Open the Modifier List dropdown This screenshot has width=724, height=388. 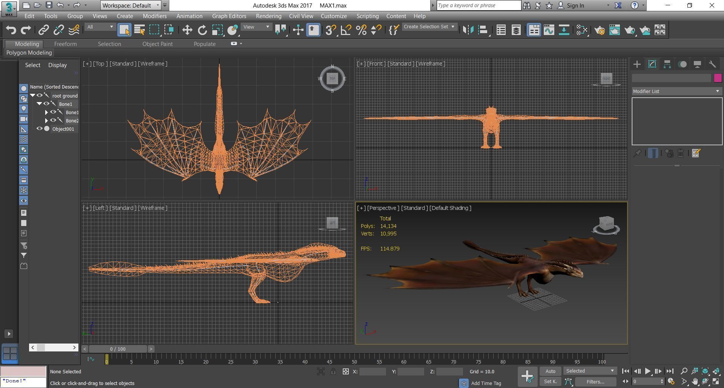[676, 91]
